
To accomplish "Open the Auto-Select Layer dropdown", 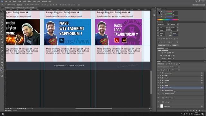I will pos(20,5).
